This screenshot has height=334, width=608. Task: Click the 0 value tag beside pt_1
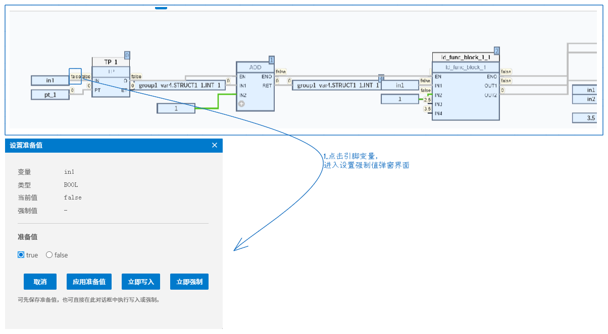(72, 90)
